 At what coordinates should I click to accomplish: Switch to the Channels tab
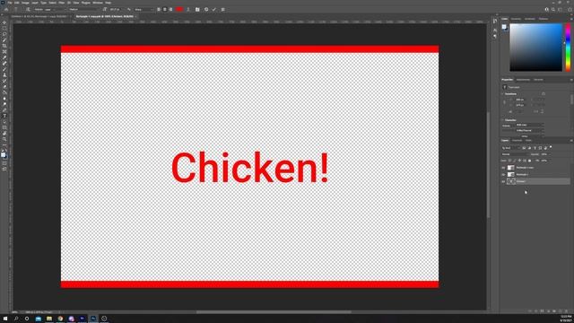click(517, 141)
